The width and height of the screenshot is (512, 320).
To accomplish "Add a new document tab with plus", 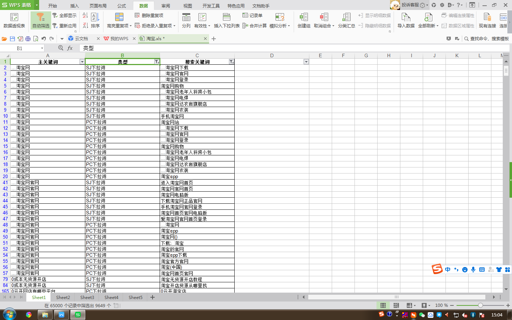I will pyautogui.click(x=214, y=38).
